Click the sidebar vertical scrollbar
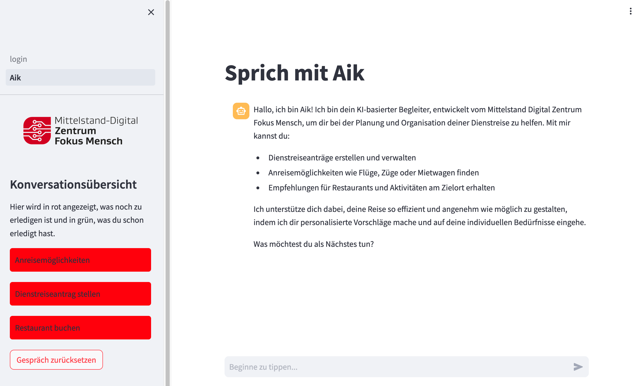 click(x=168, y=193)
